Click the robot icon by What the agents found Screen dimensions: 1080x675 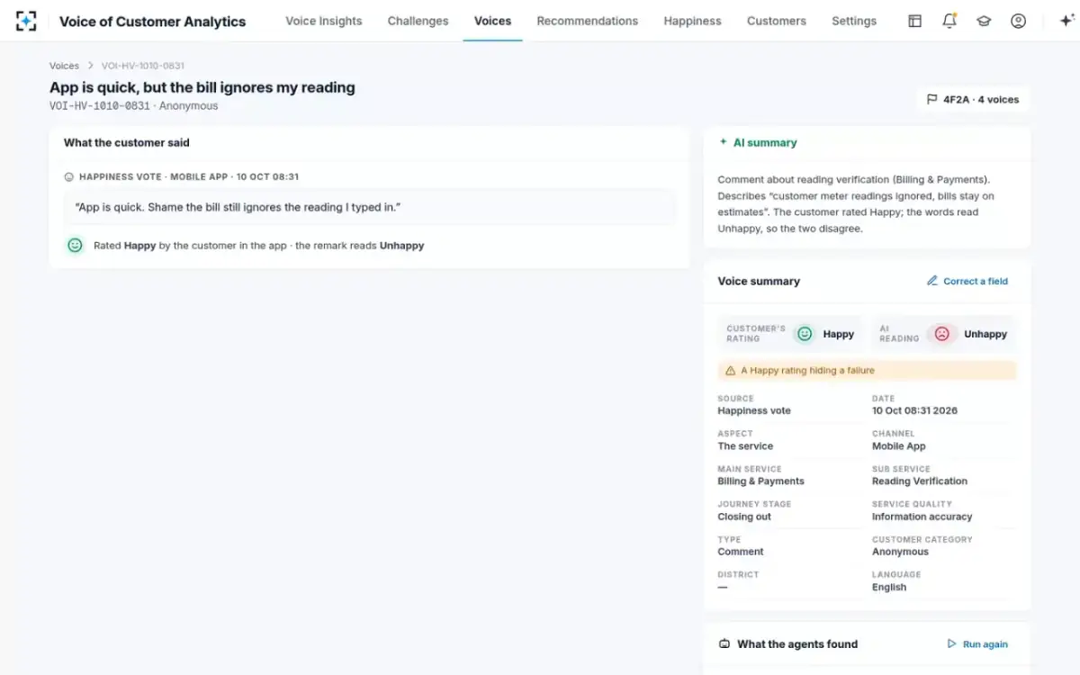tap(724, 644)
